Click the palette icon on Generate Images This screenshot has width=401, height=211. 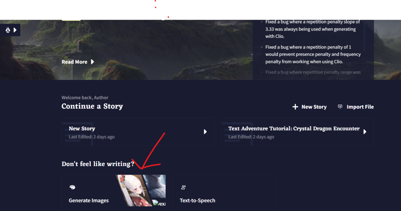click(x=72, y=187)
